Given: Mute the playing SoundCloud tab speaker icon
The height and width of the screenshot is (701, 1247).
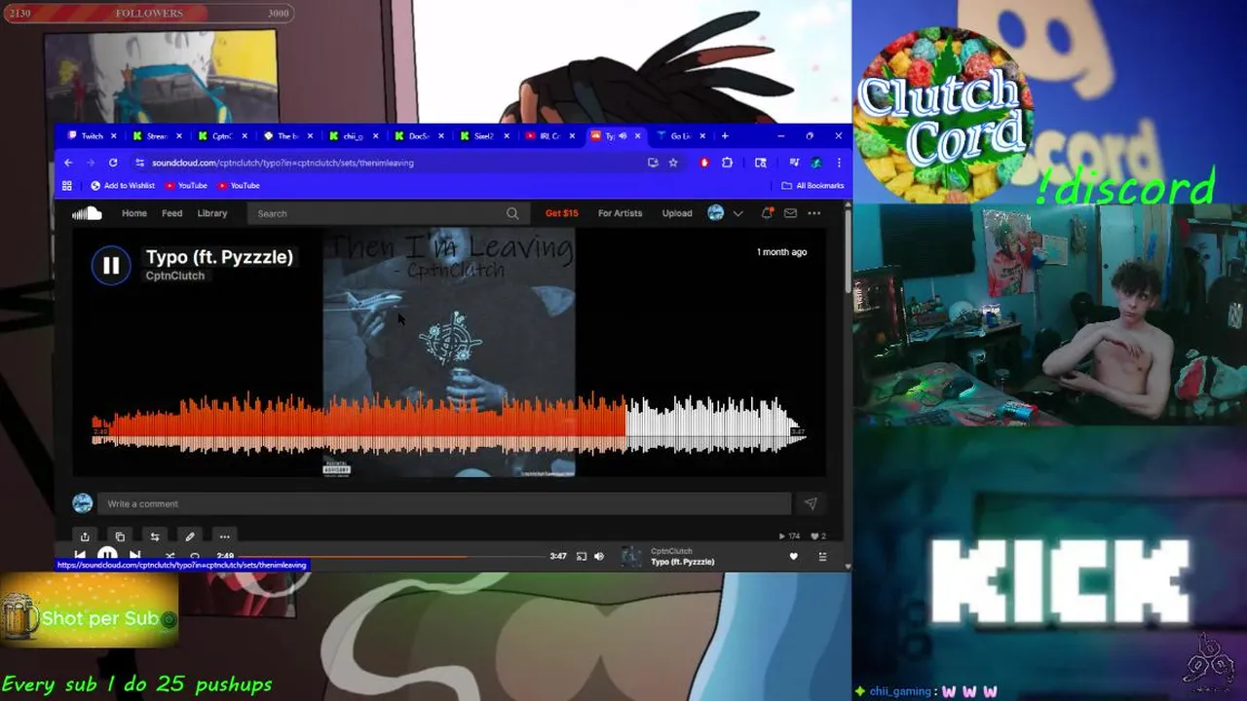Looking at the screenshot, I should tap(623, 136).
